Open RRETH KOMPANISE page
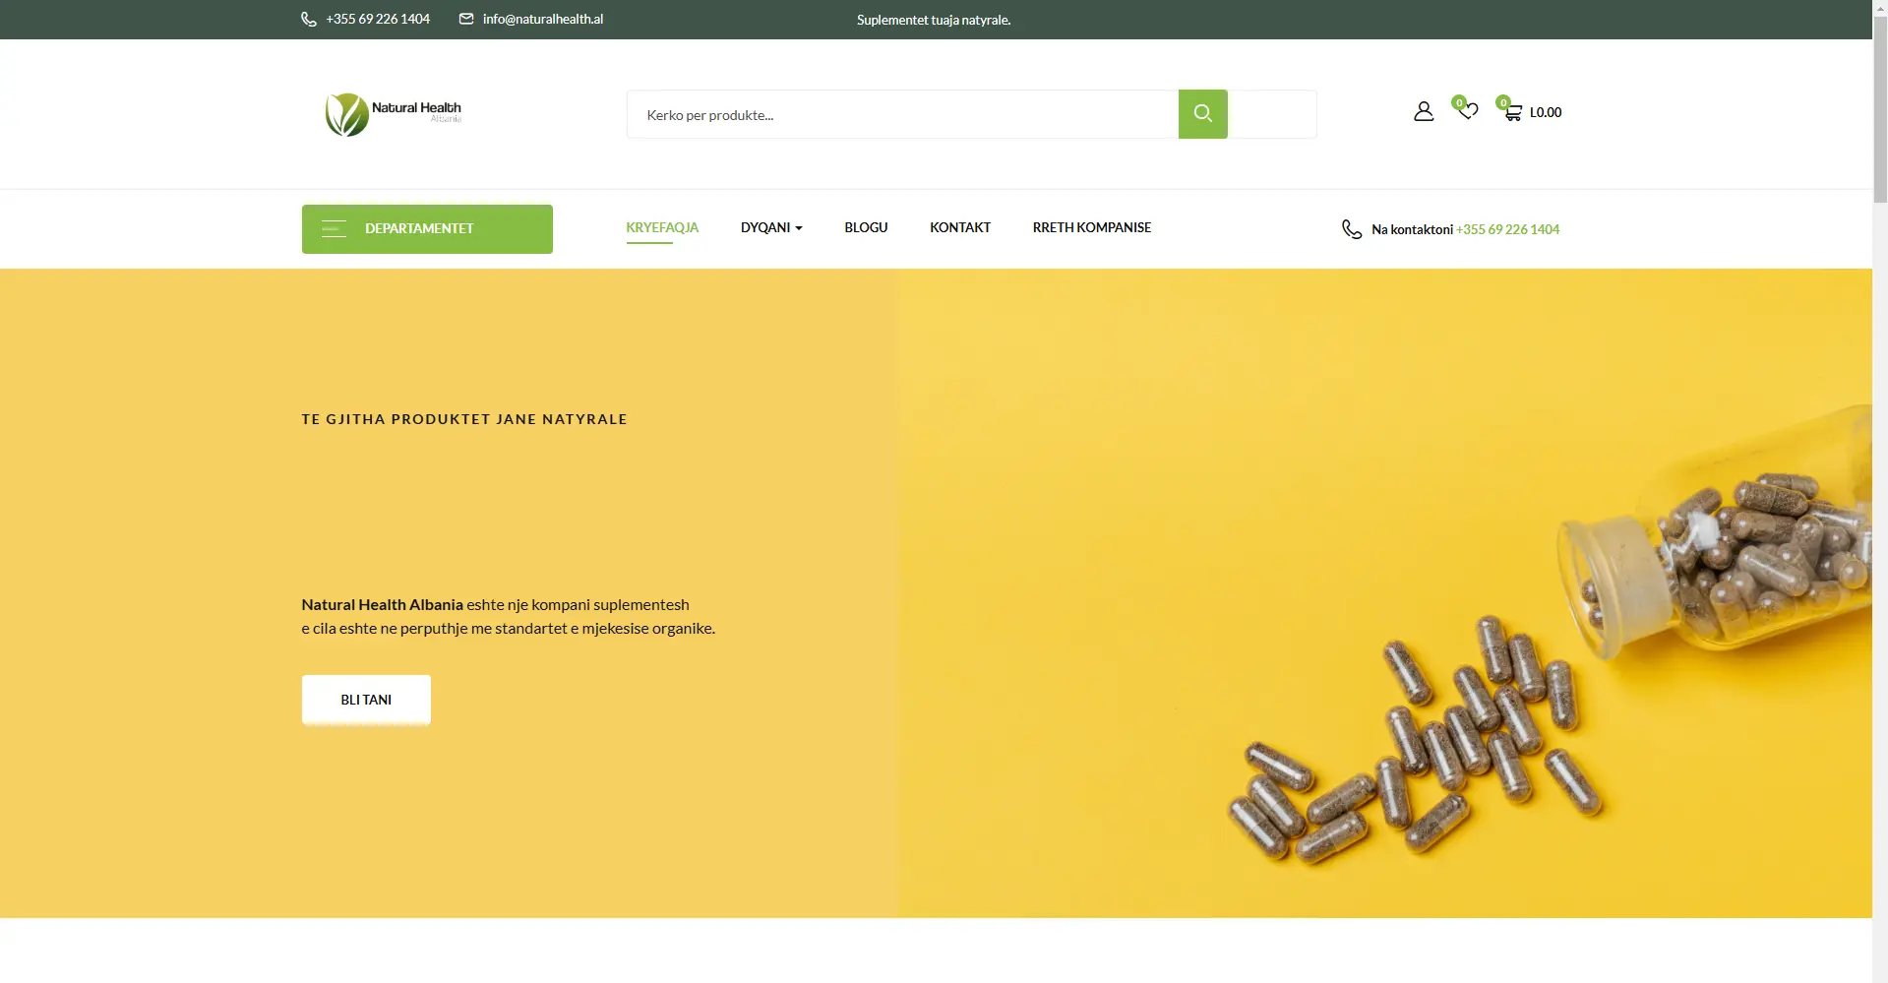Screen dimensions: 1888x983 (x=1092, y=227)
